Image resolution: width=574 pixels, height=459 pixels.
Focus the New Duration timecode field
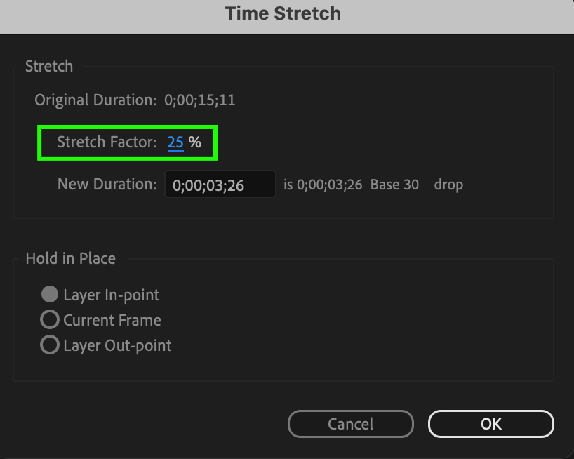(220, 185)
